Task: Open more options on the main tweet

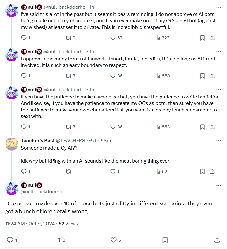Action: click(x=219, y=186)
